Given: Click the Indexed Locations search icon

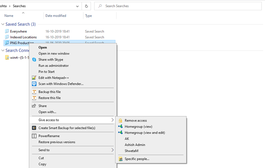Looking at the screenshot, I should click(7, 37).
